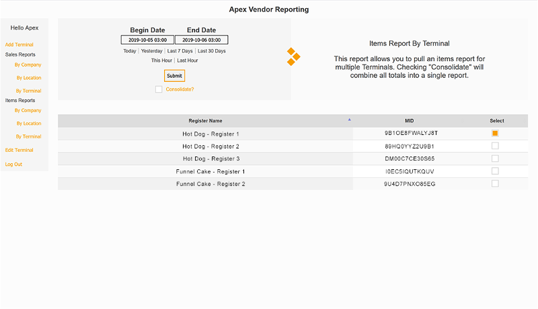Screen dimensions: 538x309
Task: Choose the Last 7 Days shortcut
Action: pyautogui.click(x=180, y=51)
